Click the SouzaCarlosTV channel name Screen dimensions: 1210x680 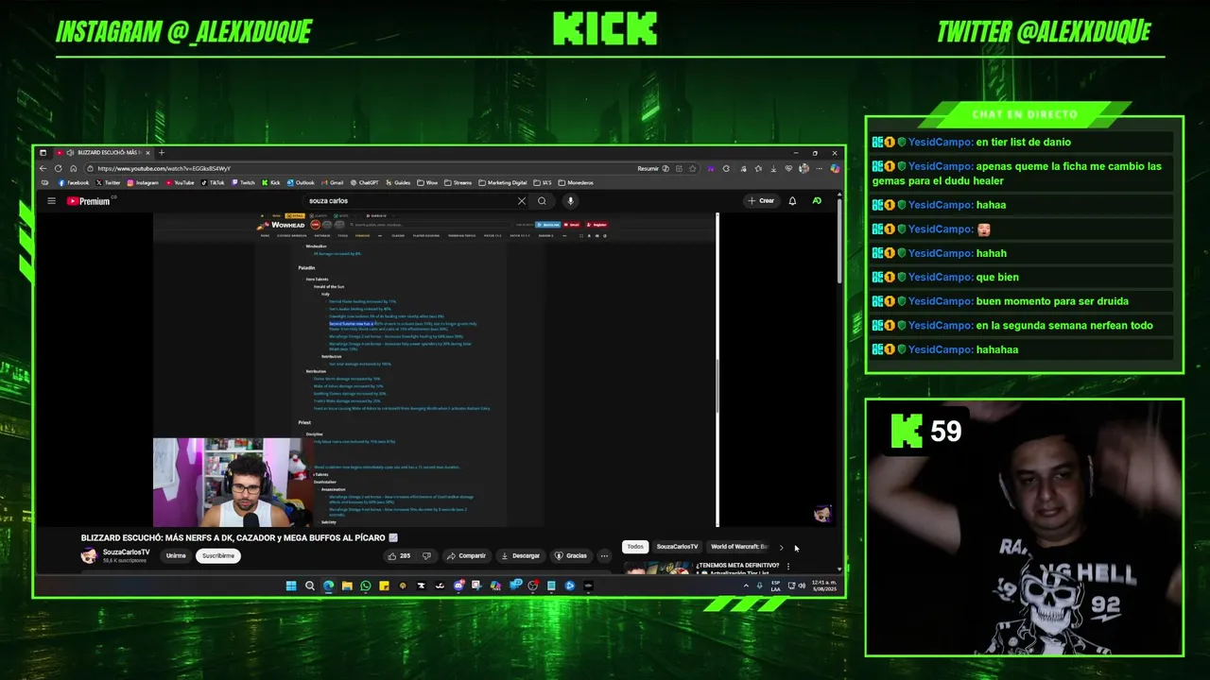coord(127,552)
